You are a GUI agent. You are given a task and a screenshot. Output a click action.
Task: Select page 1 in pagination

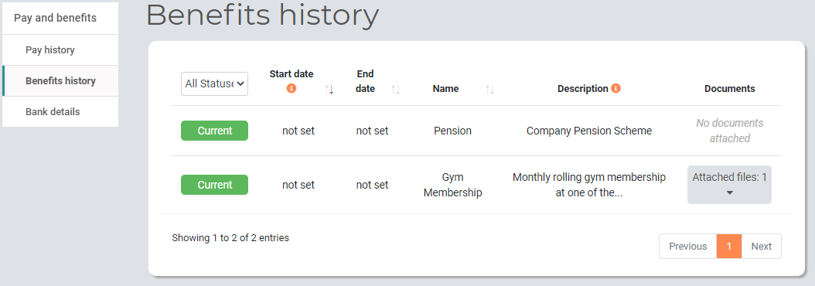(x=729, y=246)
